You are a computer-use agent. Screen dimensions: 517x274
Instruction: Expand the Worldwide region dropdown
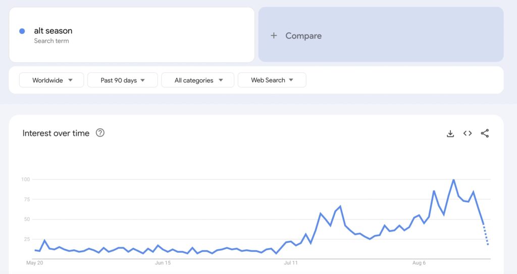point(51,80)
